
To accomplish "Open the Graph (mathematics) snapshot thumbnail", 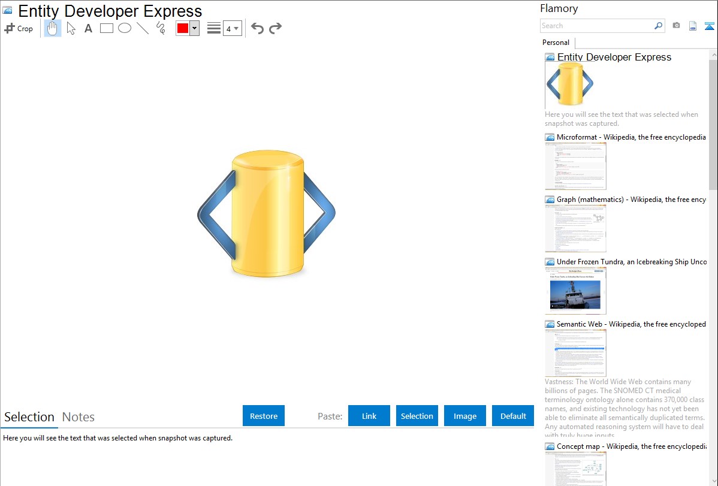I will pyautogui.click(x=575, y=228).
